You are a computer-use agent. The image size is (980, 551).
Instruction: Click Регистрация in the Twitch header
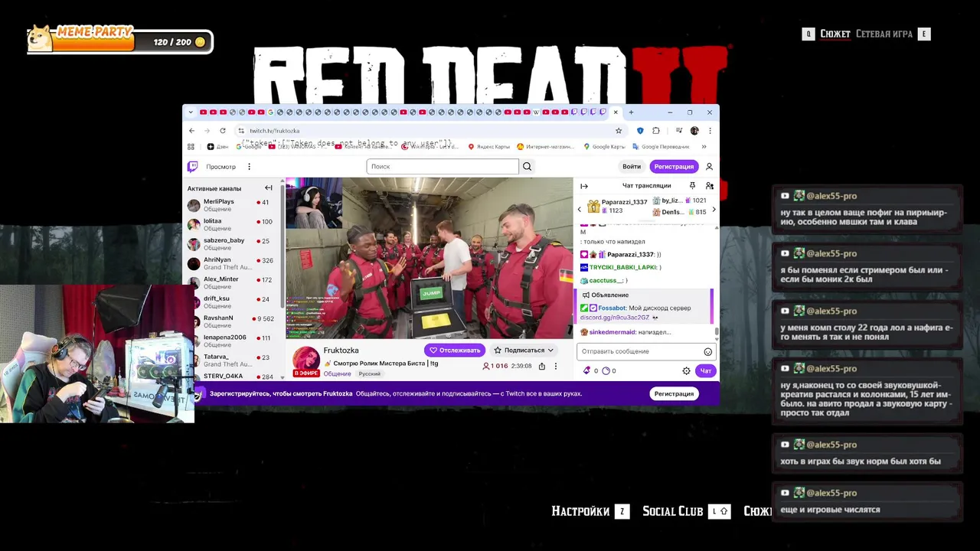pyautogui.click(x=674, y=167)
